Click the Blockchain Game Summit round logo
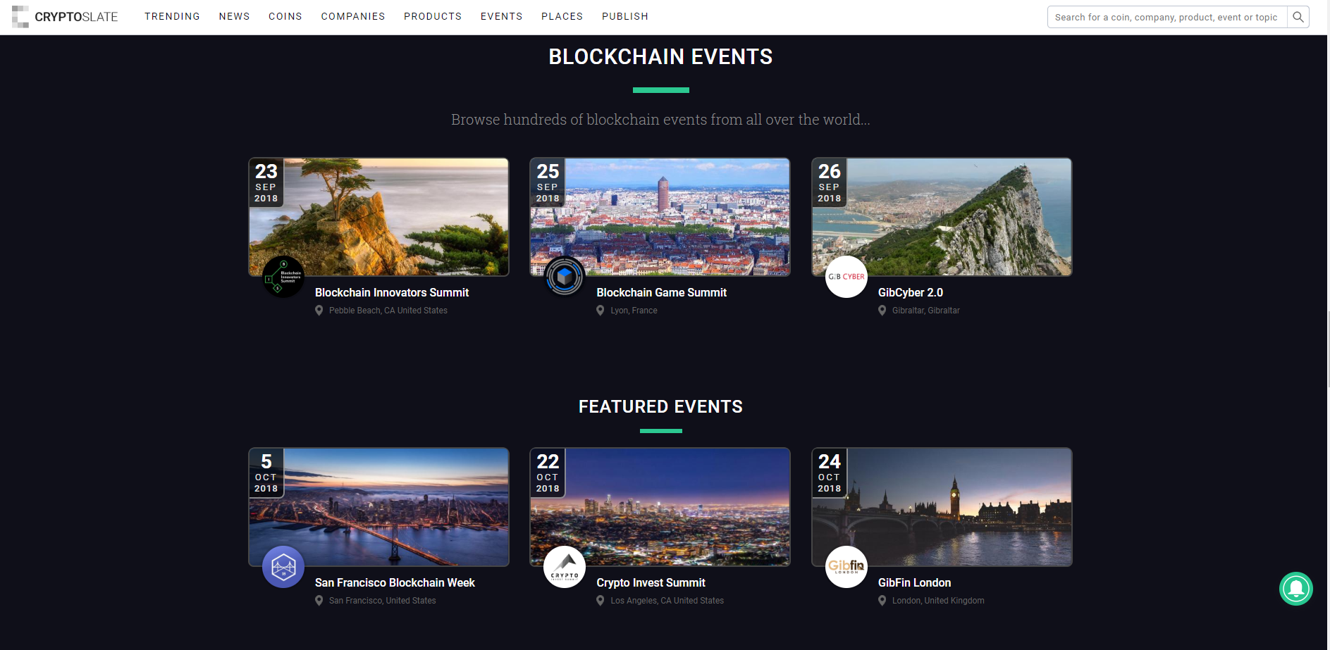The width and height of the screenshot is (1330, 650). click(x=565, y=277)
